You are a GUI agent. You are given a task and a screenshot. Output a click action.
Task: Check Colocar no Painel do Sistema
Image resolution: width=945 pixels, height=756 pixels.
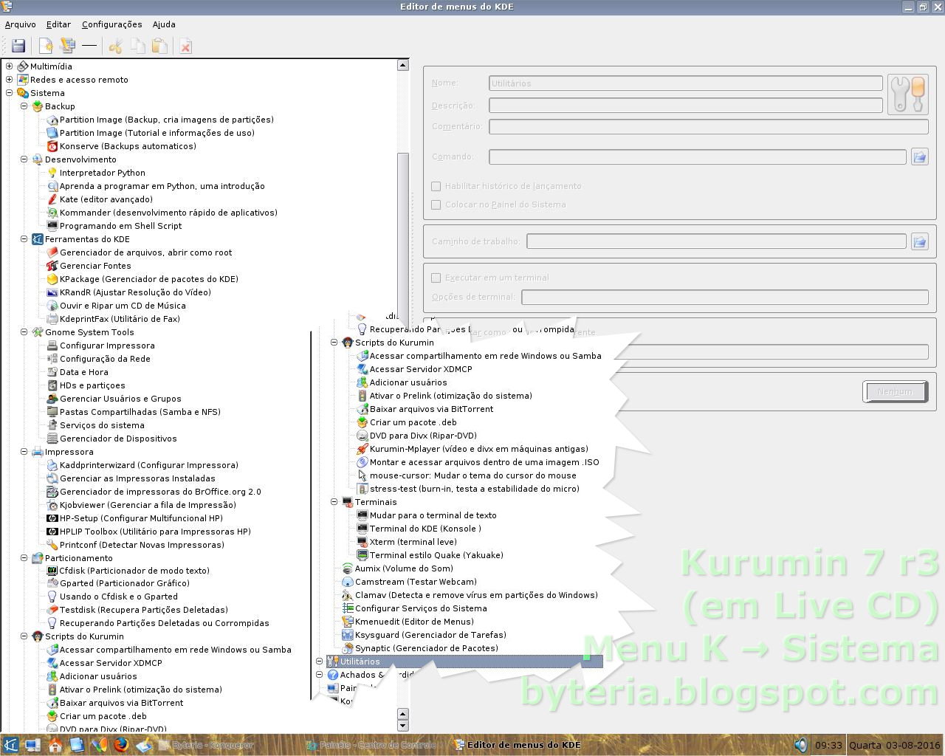pos(436,205)
